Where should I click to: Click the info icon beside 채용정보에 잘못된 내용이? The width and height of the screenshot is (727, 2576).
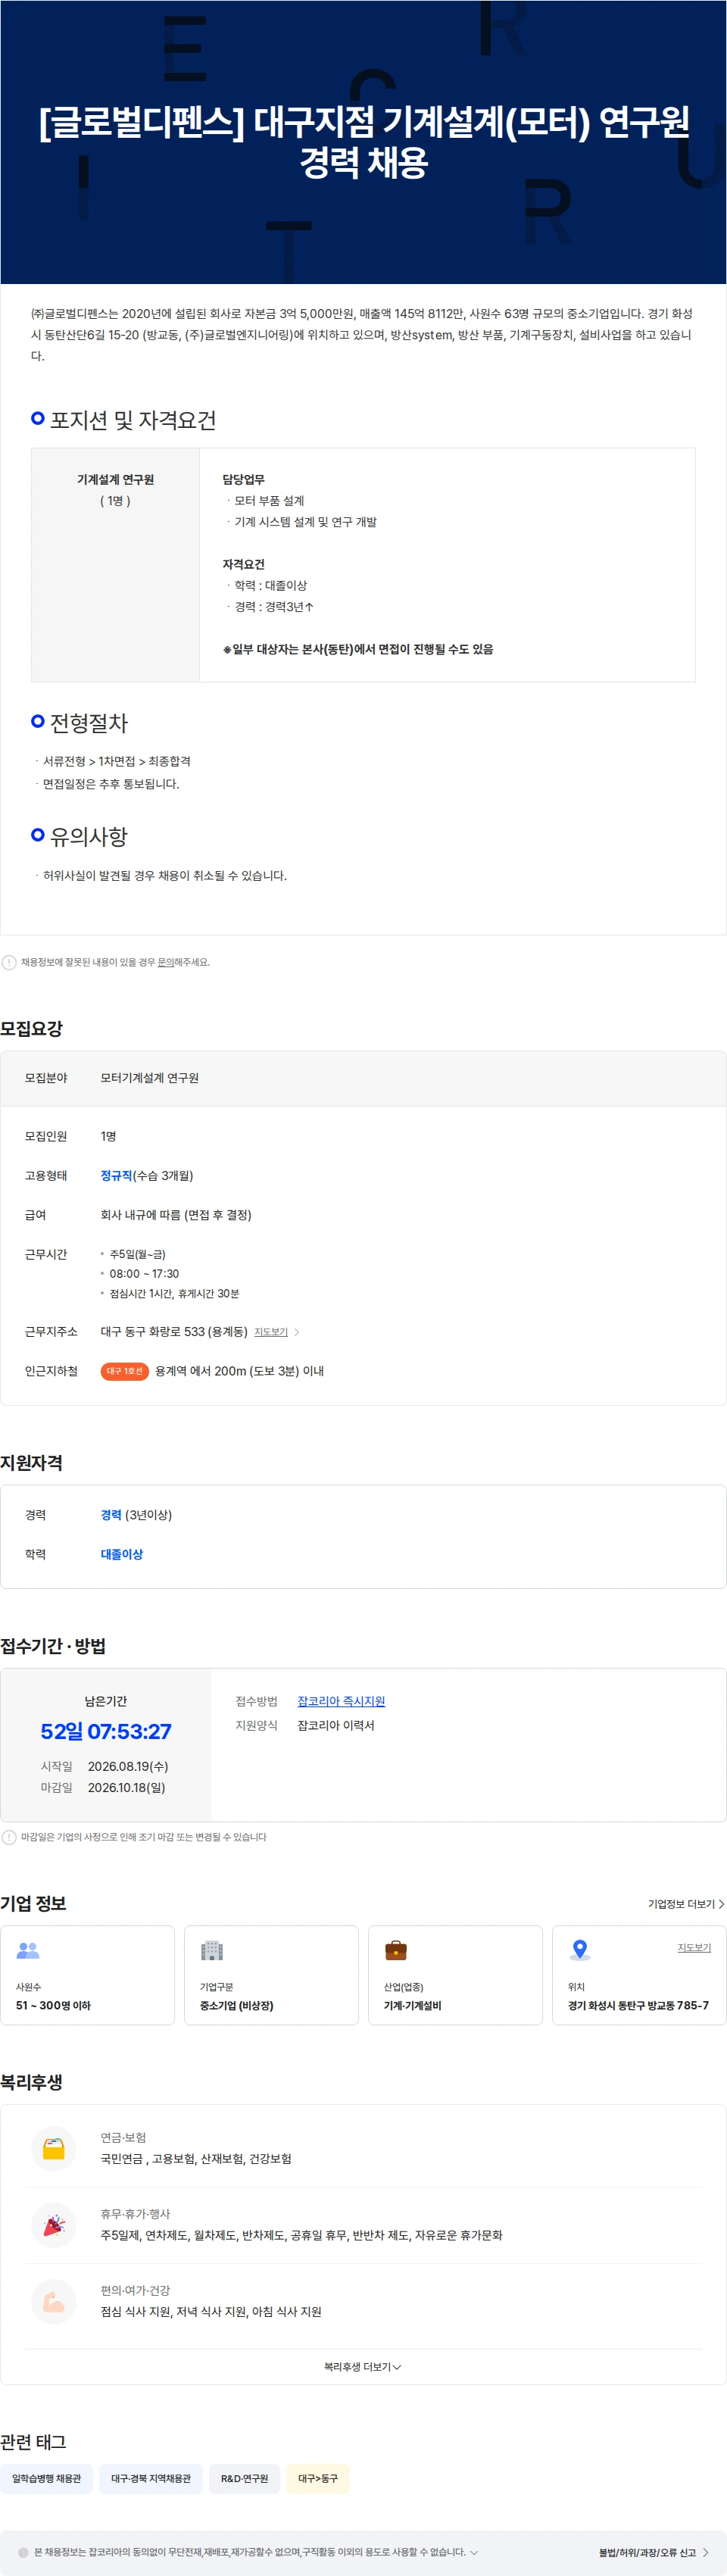(x=9, y=962)
